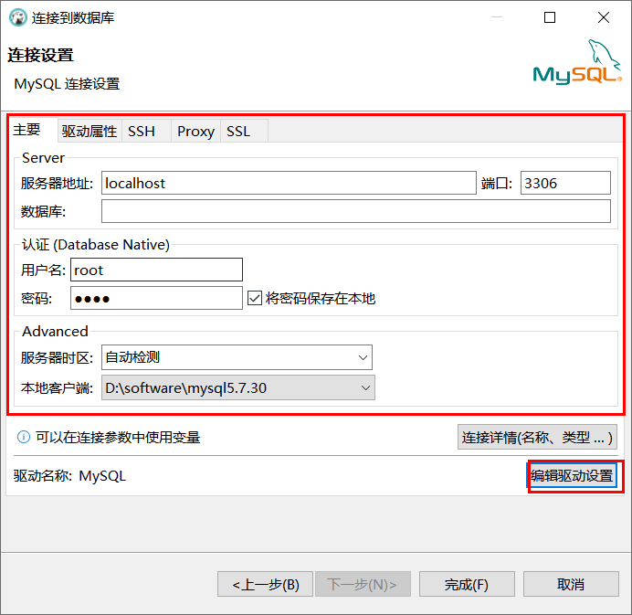Viewport: 632px width, 615px height.
Task: Click the 认证 (Database Native) group label
Action: [96, 244]
